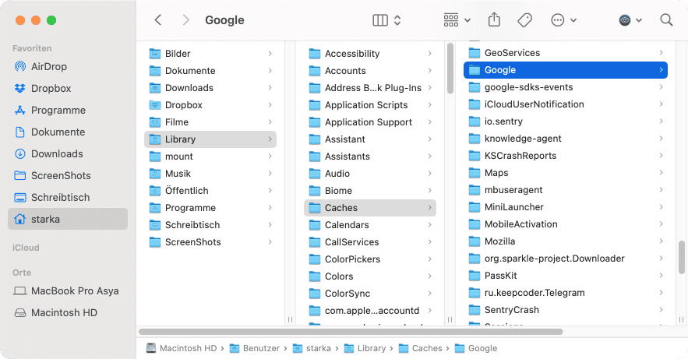Select the Bilder folder in the first column
This screenshot has width=688, height=359.
(210, 54)
